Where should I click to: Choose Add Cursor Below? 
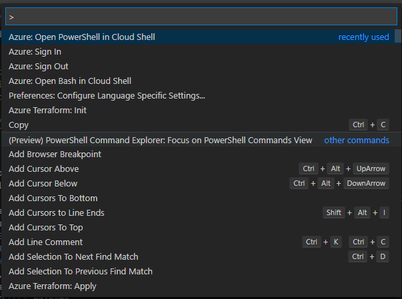coord(43,184)
